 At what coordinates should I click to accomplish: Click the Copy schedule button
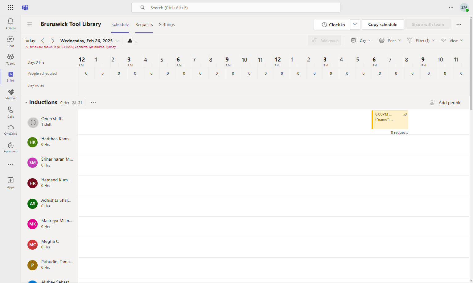click(x=383, y=24)
